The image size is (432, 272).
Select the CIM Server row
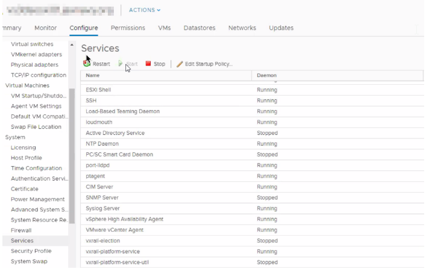coord(252,187)
